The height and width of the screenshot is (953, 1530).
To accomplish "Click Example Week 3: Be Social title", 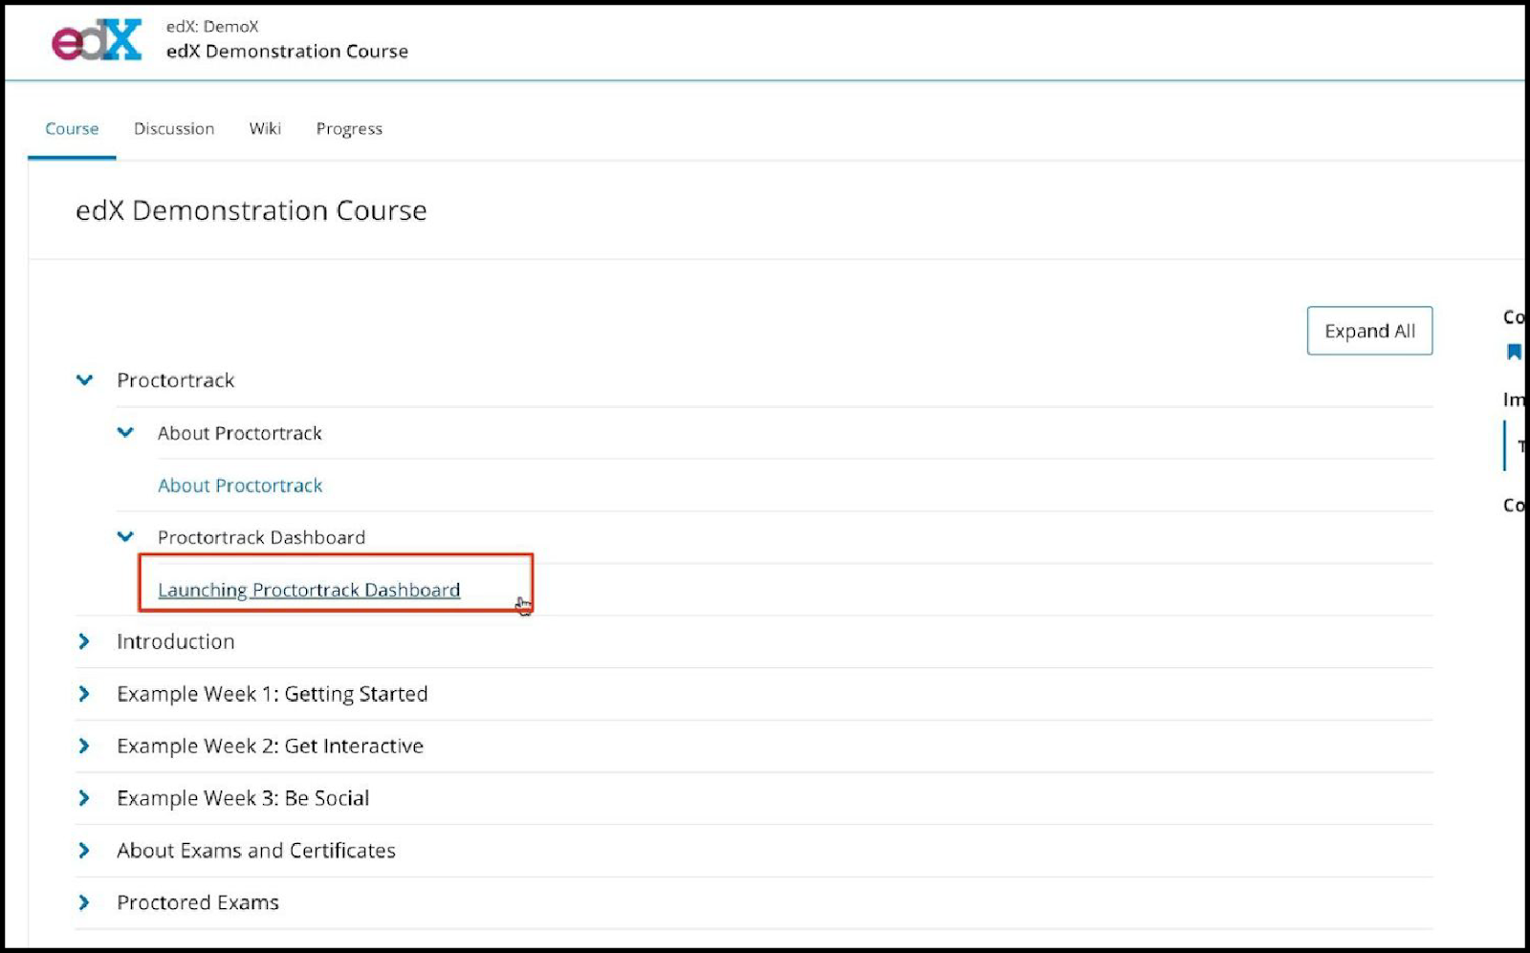I will pos(243,798).
